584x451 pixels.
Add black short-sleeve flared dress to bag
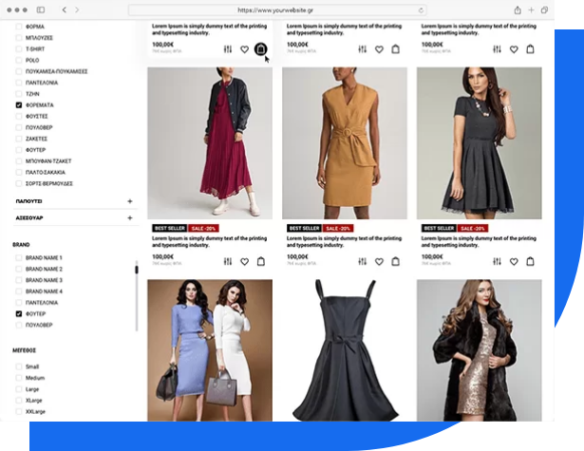pyautogui.click(x=530, y=261)
